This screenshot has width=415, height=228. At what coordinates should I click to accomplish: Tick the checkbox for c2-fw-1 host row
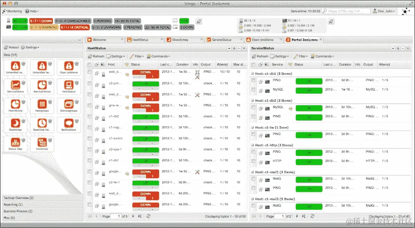[90, 182]
